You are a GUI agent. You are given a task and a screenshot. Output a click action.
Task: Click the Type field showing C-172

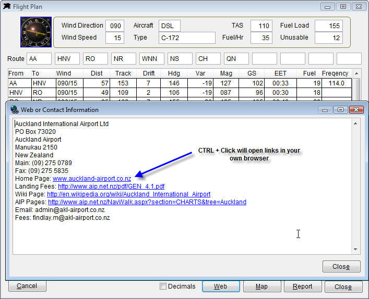[x=187, y=38]
